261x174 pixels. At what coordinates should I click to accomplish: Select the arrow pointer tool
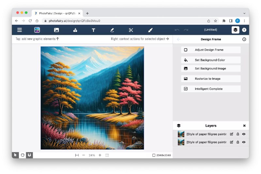point(15,155)
